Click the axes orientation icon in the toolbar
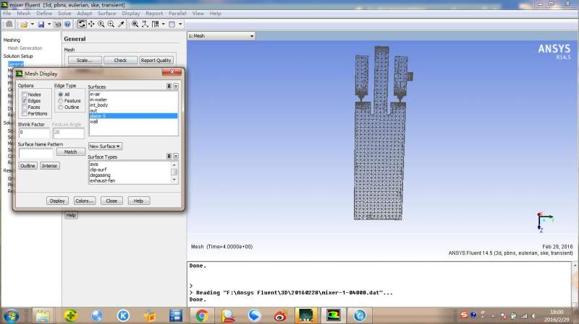 tap(145, 25)
